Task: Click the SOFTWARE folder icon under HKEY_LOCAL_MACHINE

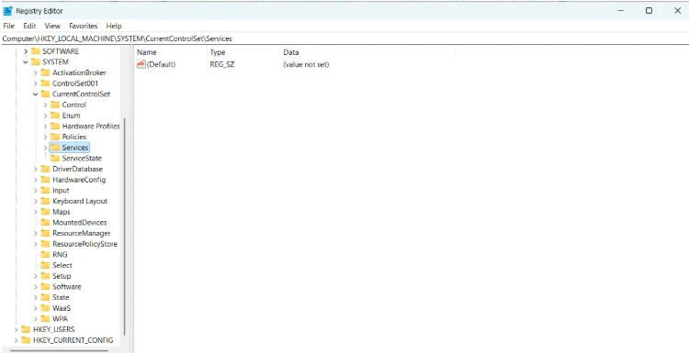Action: point(36,51)
